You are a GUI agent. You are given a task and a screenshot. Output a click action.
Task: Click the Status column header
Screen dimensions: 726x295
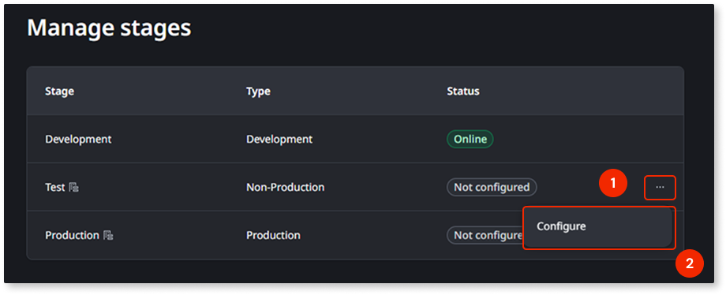(463, 91)
